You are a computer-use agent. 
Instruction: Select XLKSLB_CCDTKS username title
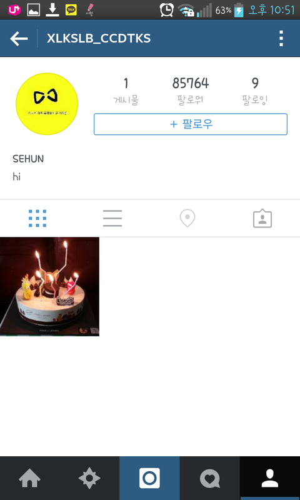[x=99, y=39]
